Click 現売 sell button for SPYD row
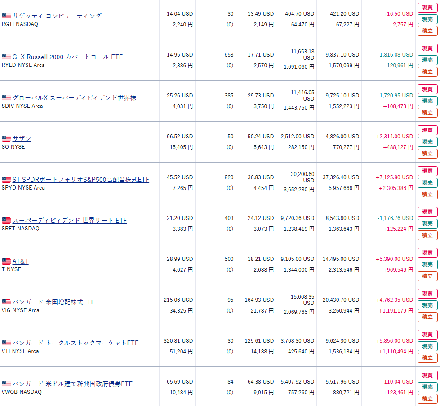440x406 pixels. tap(427, 183)
